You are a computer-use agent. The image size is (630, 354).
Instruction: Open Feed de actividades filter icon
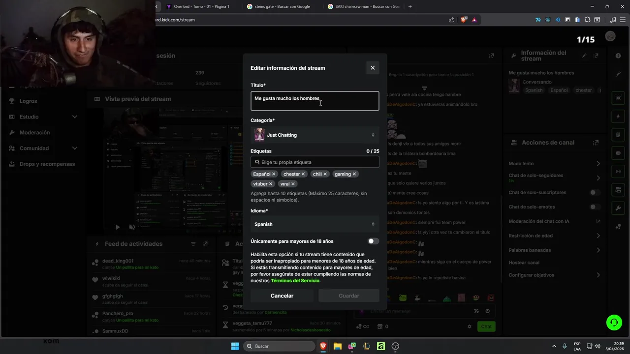pyautogui.click(x=193, y=244)
